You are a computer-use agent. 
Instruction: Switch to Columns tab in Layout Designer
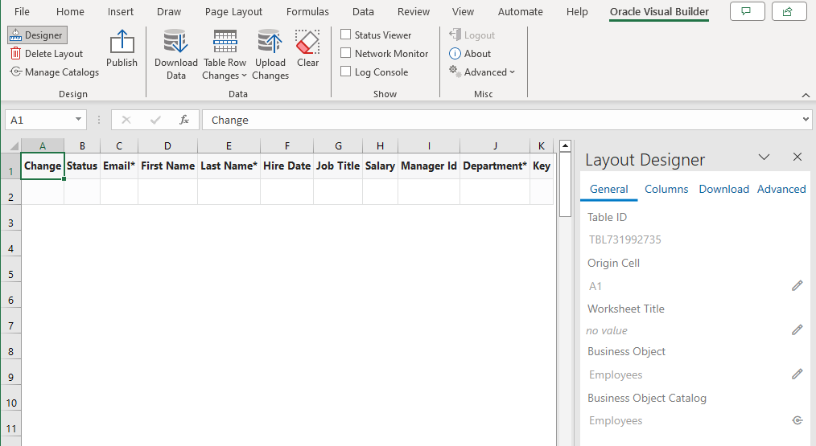pyautogui.click(x=666, y=189)
